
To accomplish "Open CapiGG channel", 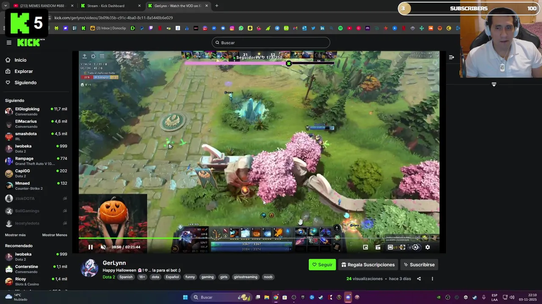I will click(36, 173).
